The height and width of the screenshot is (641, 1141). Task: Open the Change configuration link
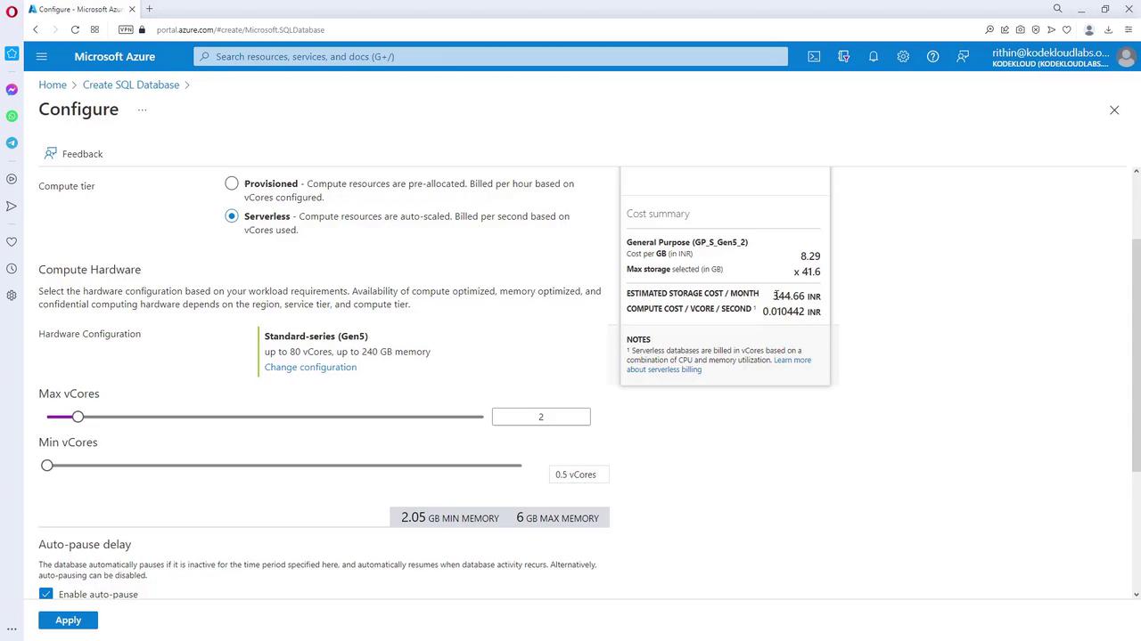click(310, 367)
